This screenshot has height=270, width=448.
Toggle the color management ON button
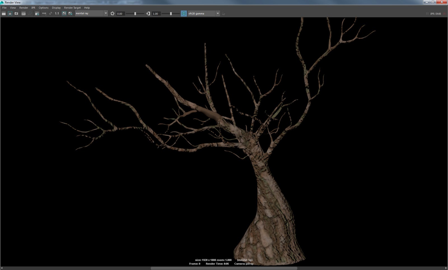(183, 13)
